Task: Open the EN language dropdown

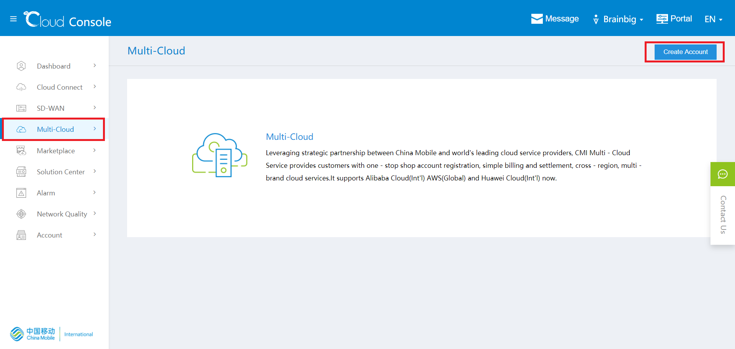Action: tap(714, 19)
